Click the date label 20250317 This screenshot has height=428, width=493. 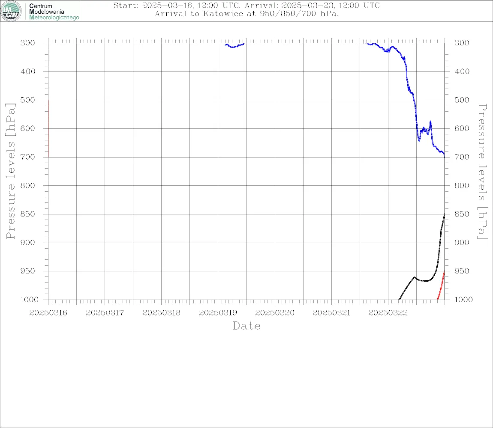coord(105,313)
